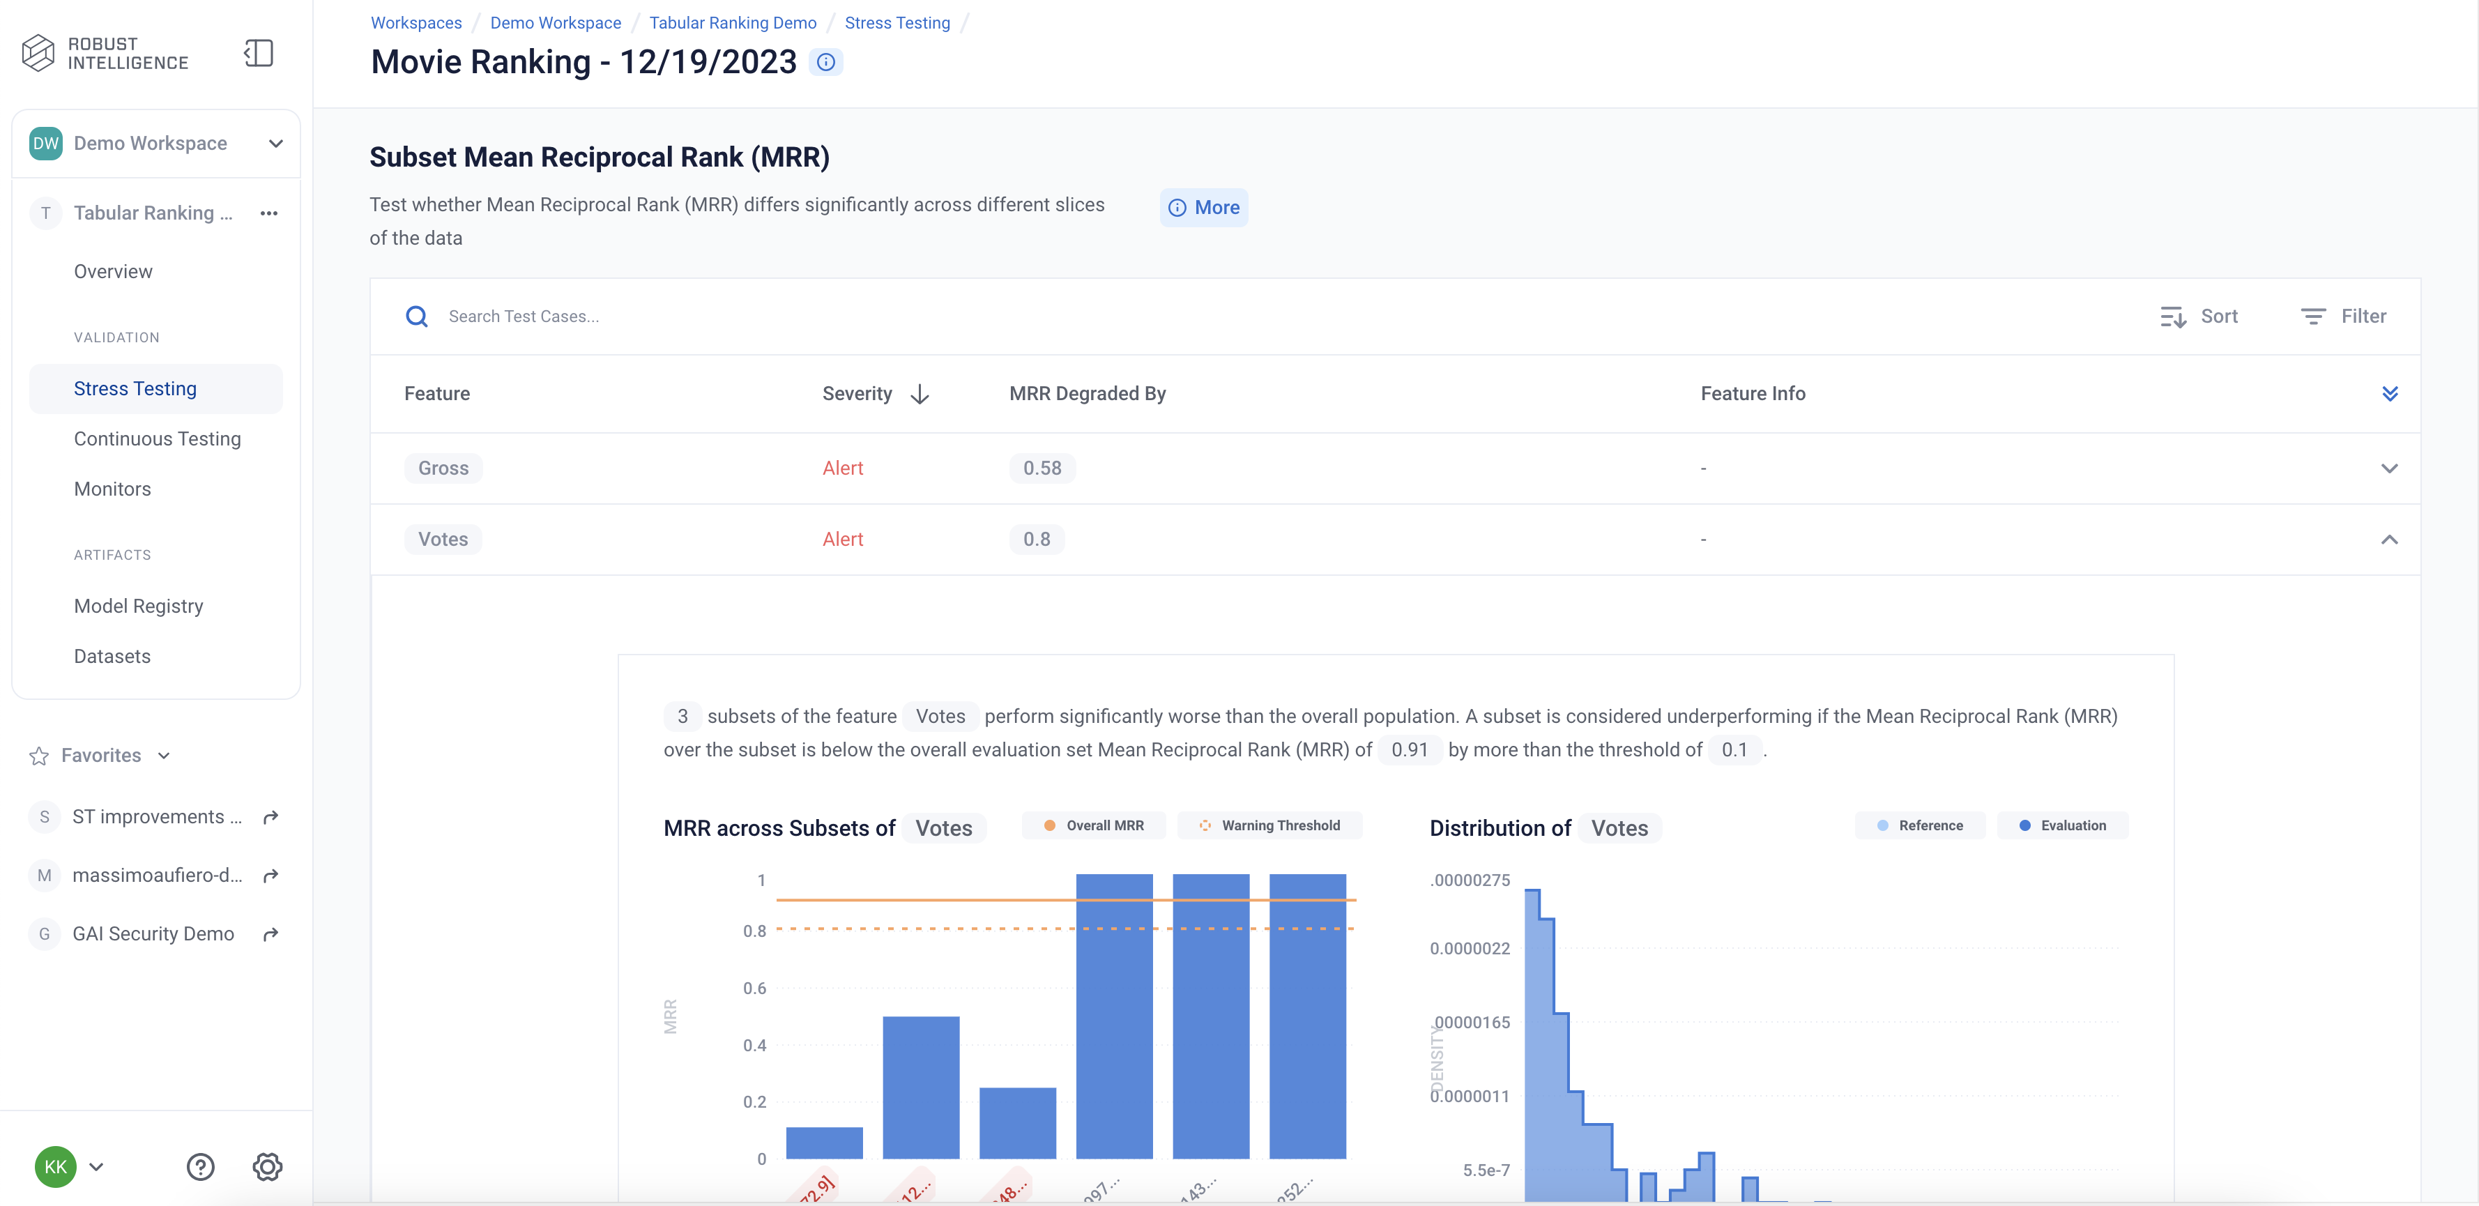
Task: Click the Stress Testing navigation menu item
Action: pos(135,388)
